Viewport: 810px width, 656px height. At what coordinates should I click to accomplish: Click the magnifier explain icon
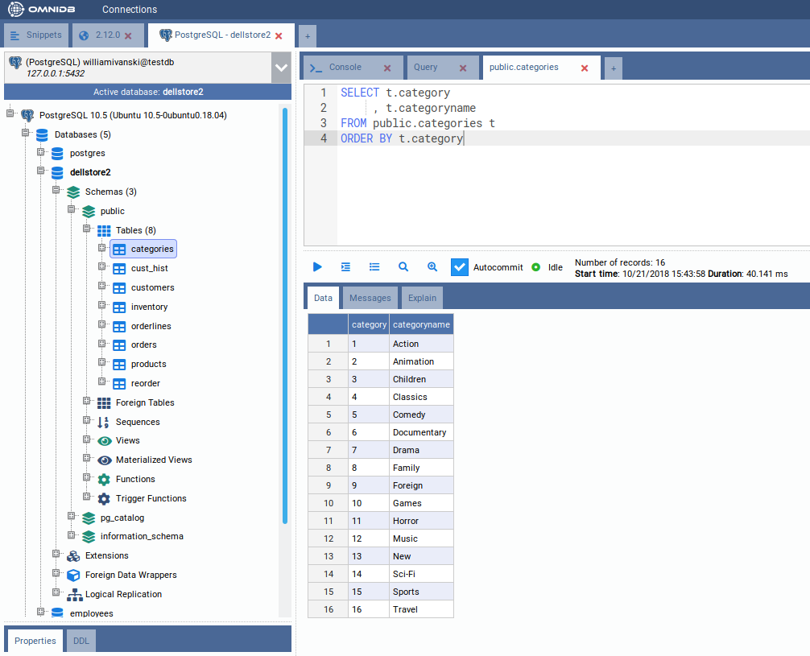point(403,267)
